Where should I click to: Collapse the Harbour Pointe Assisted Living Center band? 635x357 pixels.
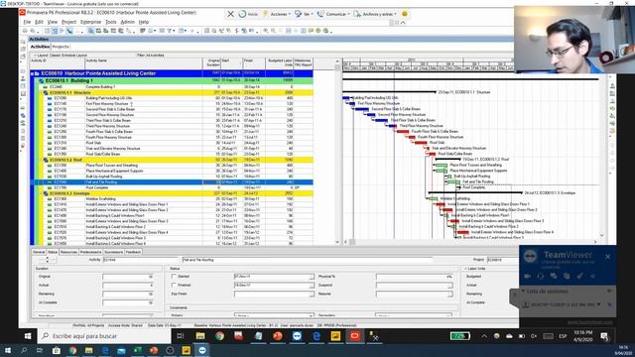pyautogui.click(x=33, y=73)
